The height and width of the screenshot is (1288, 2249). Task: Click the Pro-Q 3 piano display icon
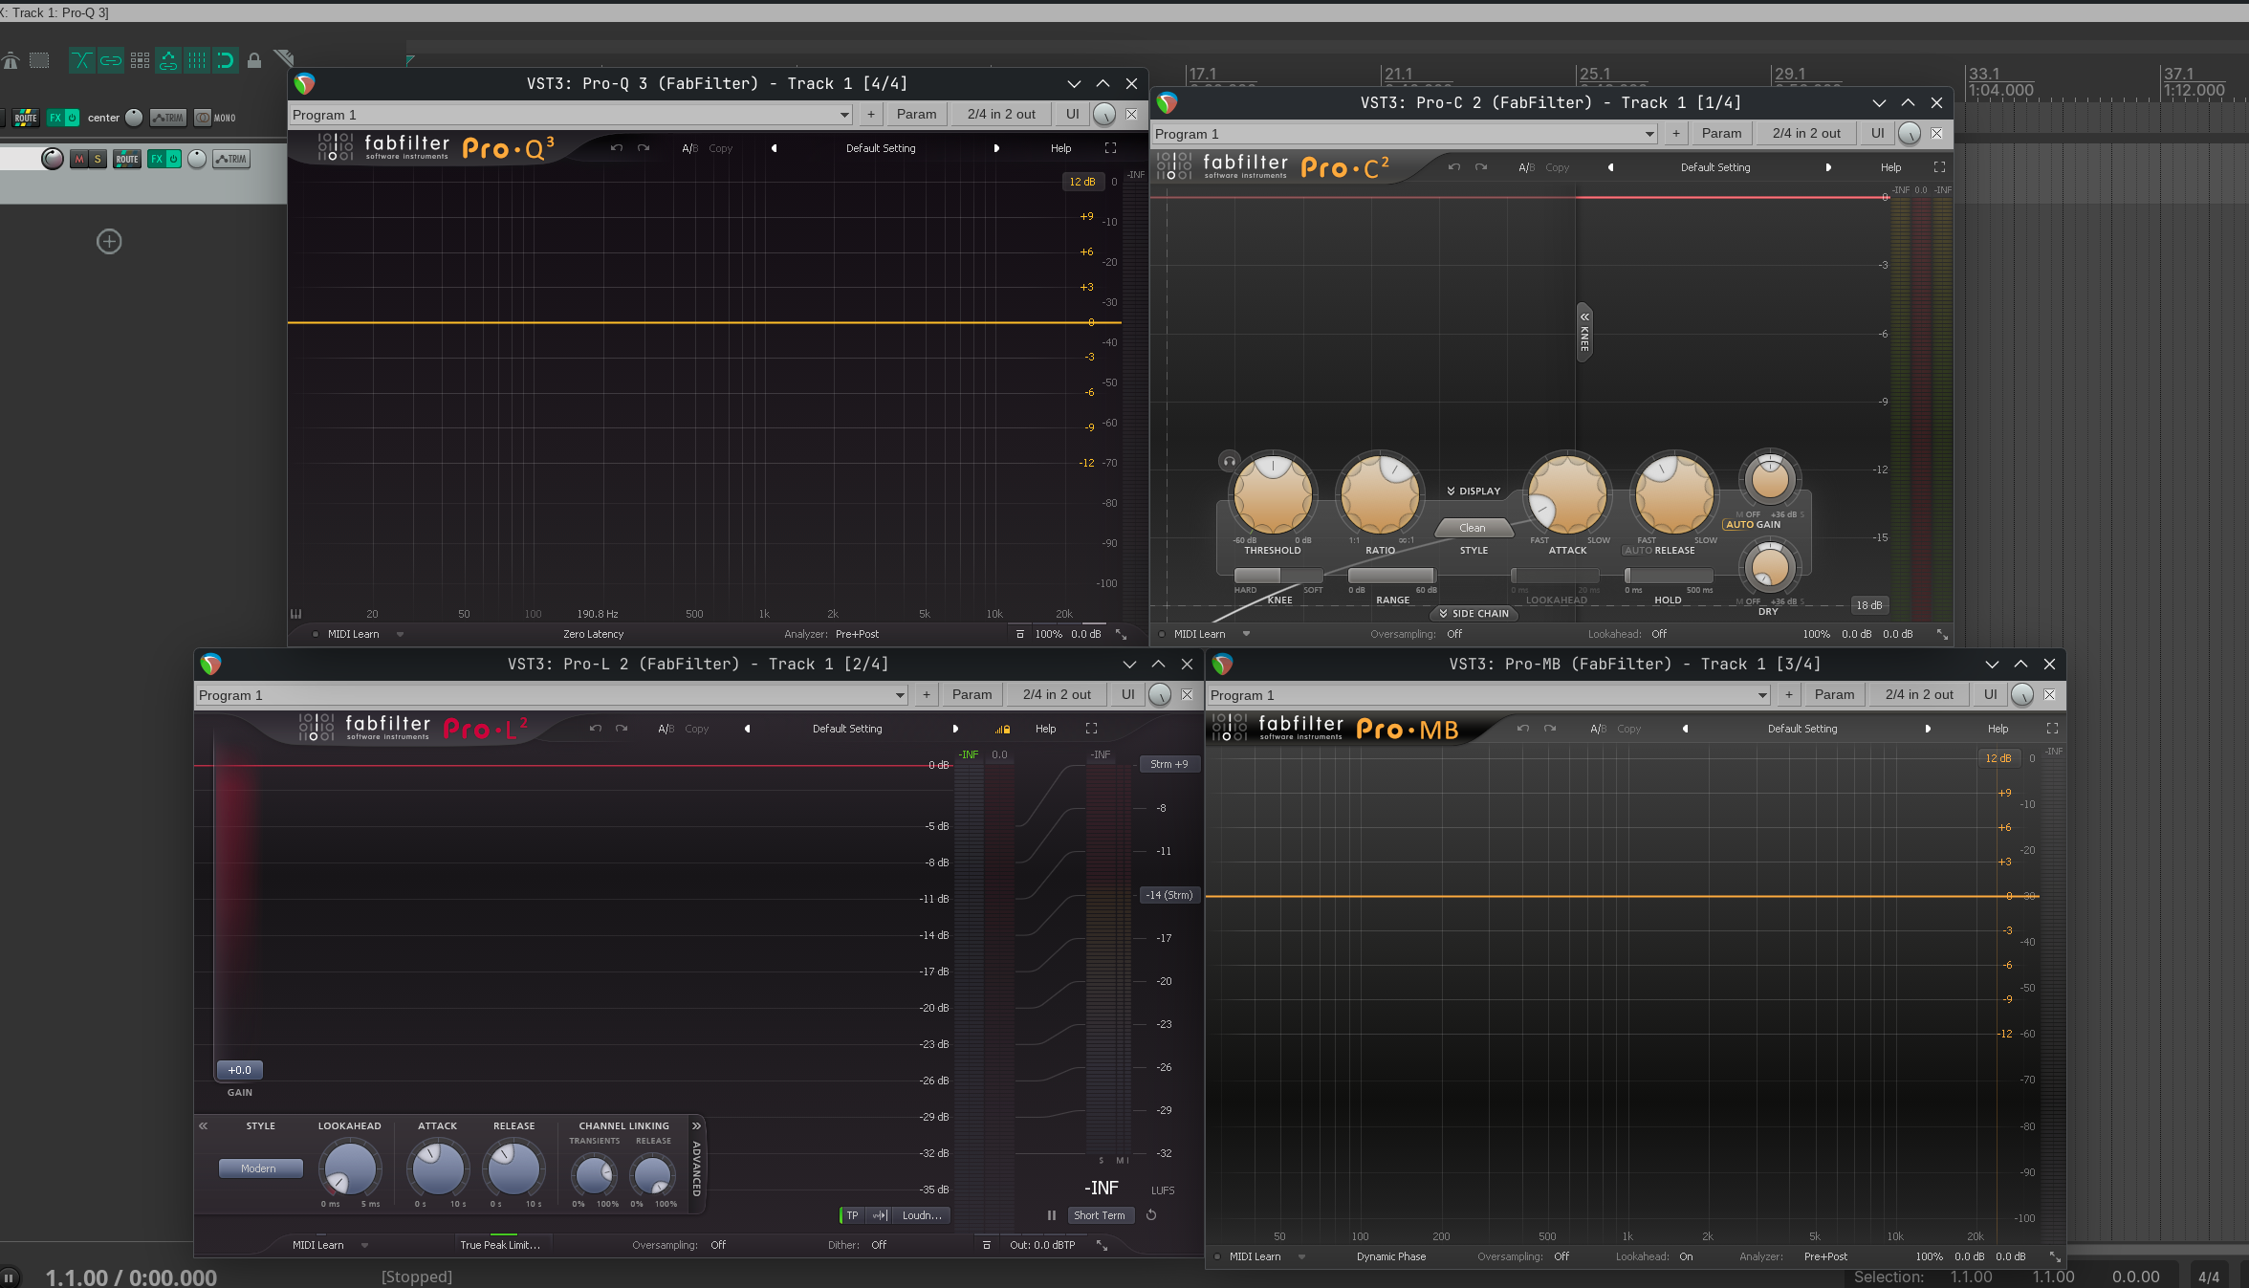[x=296, y=614]
